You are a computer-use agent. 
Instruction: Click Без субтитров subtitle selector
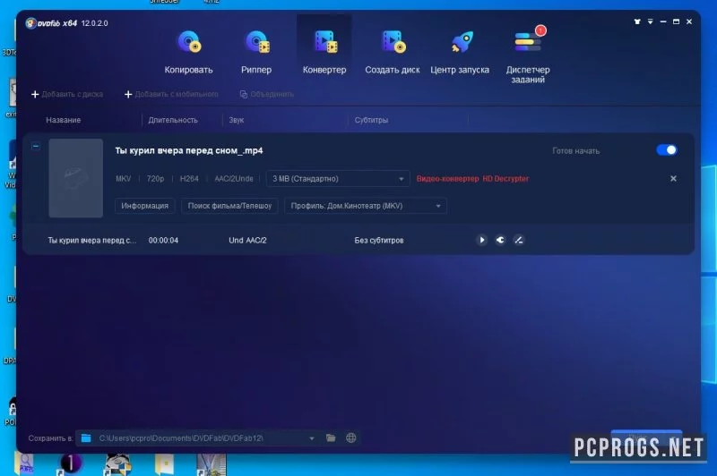pos(379,240)
